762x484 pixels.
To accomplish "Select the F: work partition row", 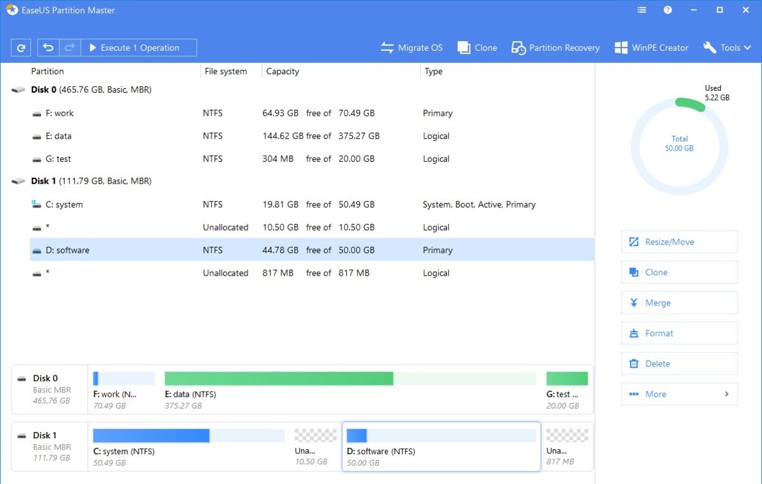I will 312,113.
